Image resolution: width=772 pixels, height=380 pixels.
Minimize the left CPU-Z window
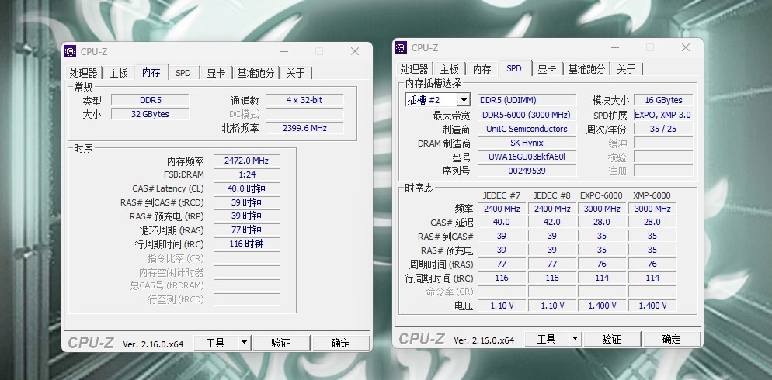[x=284, y=51]
